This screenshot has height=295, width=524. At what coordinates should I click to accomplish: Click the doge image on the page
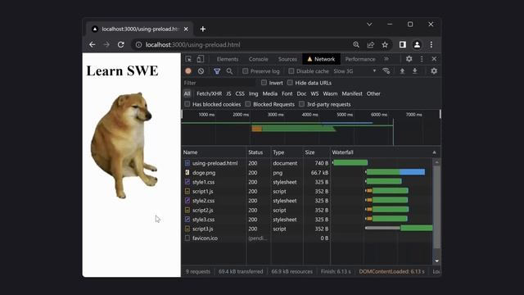pos(124,145)
